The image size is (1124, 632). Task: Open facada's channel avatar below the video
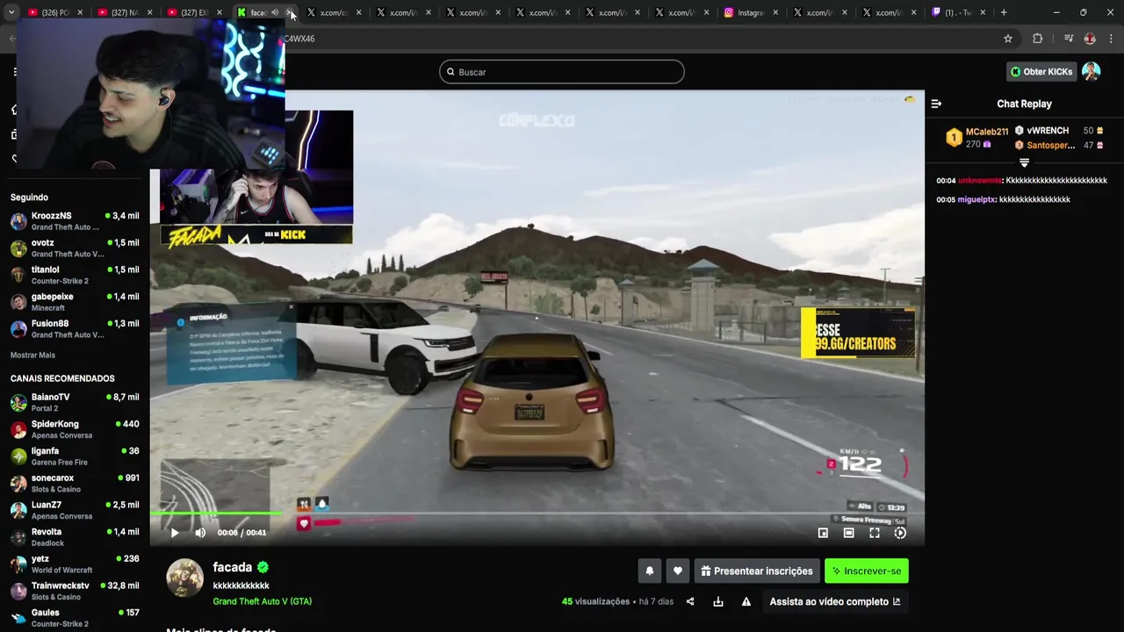click(184, 578)
